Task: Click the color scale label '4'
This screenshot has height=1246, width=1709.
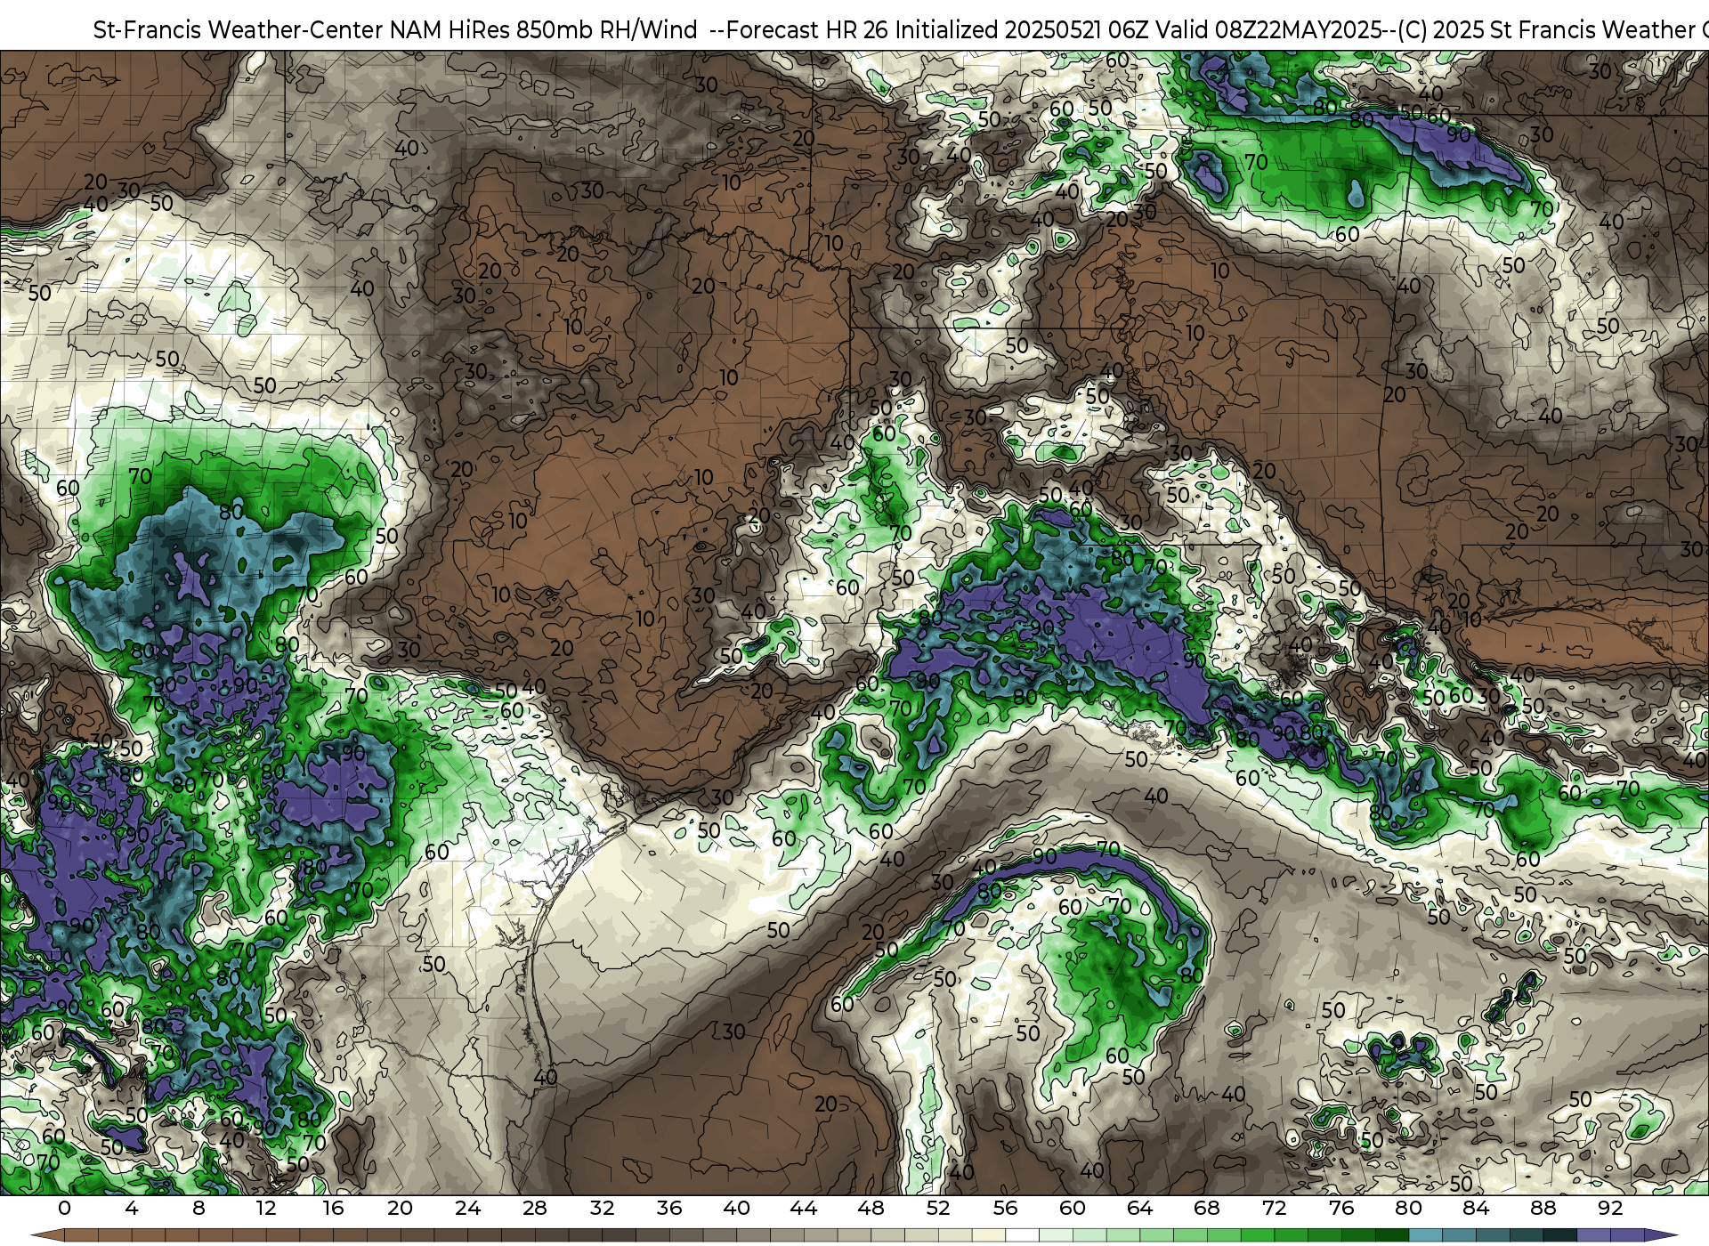Action: point(132,1208)
